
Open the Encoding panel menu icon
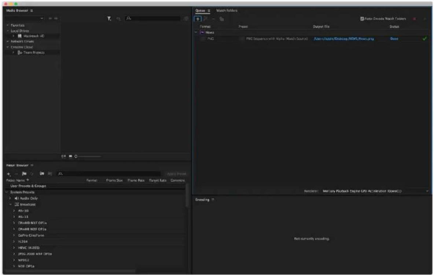coord(213,200)
